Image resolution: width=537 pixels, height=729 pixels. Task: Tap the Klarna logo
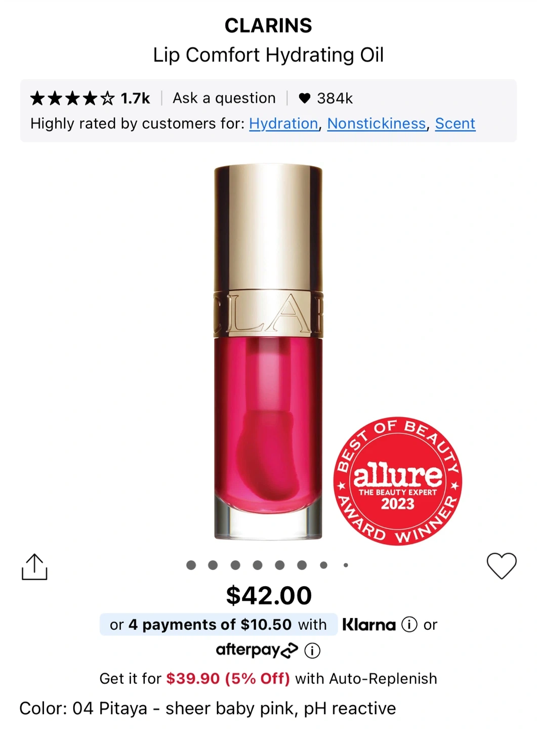pyautogui.click(x=369, y=625)
